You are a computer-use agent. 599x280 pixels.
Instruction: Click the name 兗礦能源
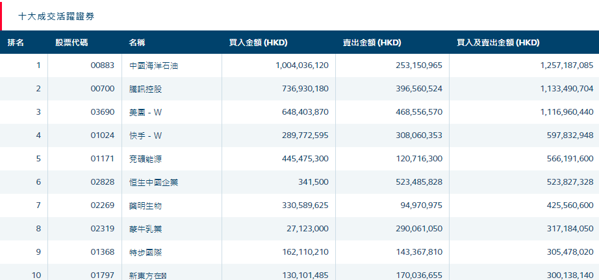pos(146,159)
